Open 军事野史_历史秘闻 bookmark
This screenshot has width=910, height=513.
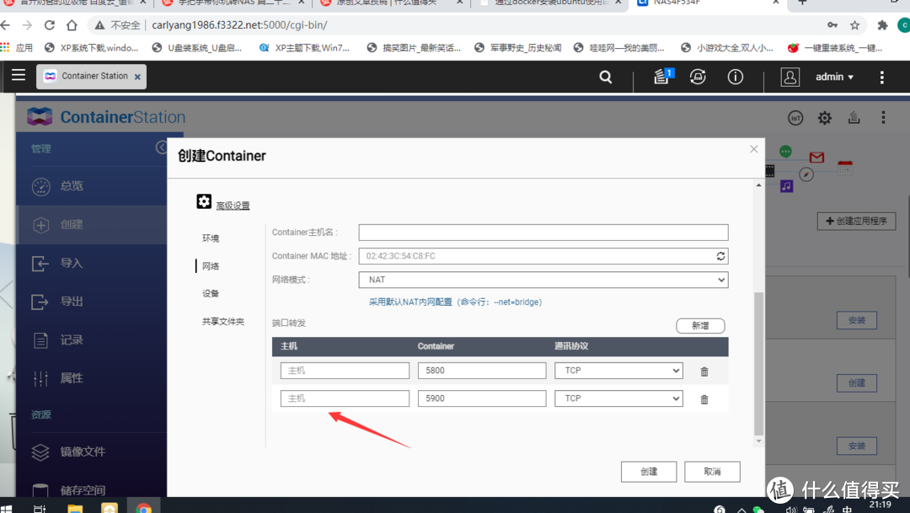tap(518, 47)
